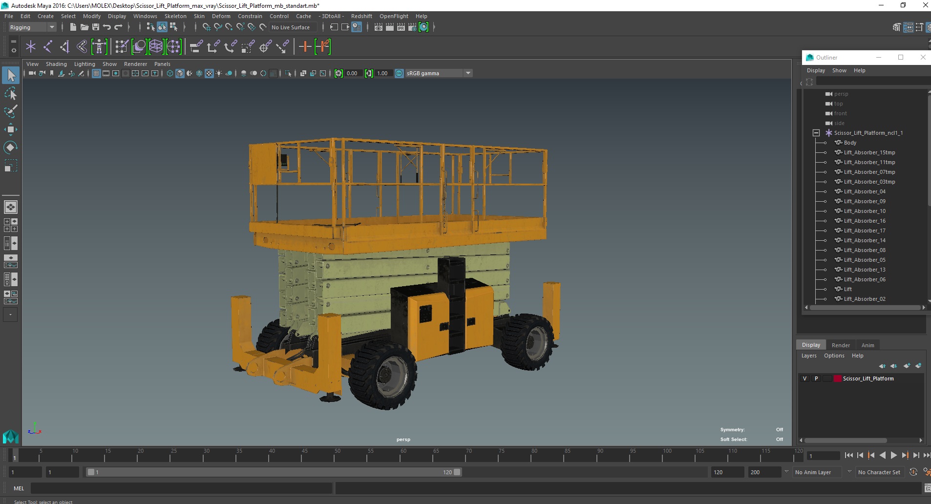Click the Create Lattice icon on shelf
Image resolution: width=931 pixels, height=504 pixels.
pos(156,47)
